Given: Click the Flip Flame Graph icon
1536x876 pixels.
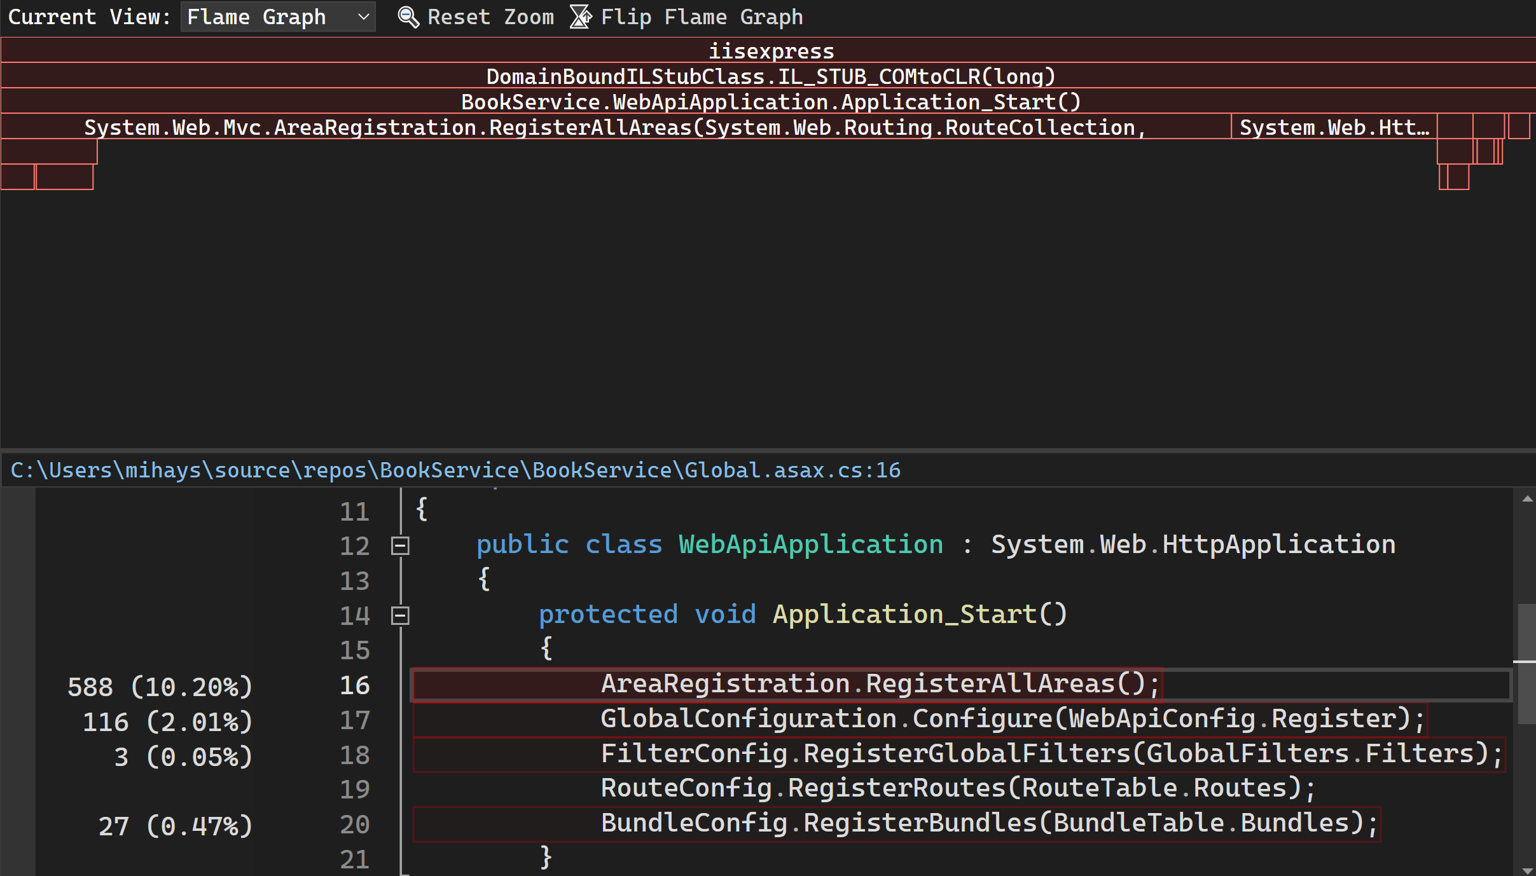Looking at the screenshot, I should 583,16.
